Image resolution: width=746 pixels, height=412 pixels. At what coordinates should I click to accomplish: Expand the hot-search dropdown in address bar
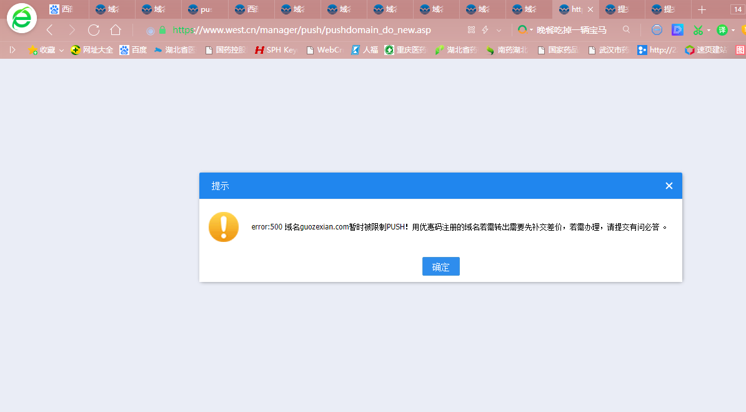pos(531,29)
